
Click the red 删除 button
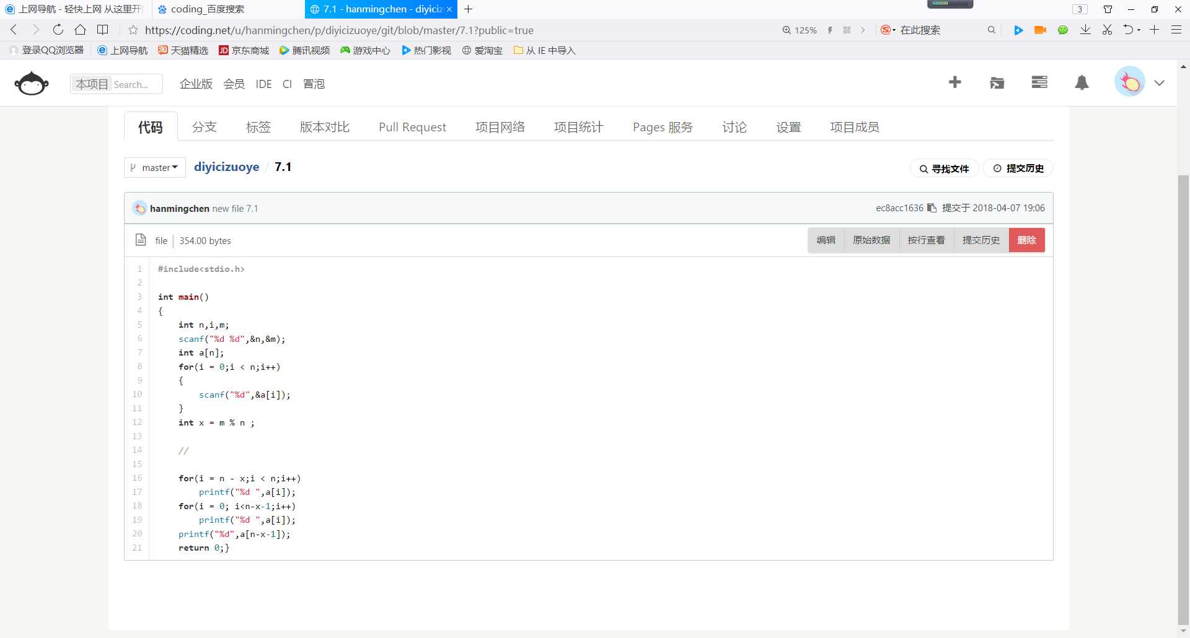coord(1027,240)
